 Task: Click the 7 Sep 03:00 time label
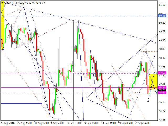coord(74,123)
